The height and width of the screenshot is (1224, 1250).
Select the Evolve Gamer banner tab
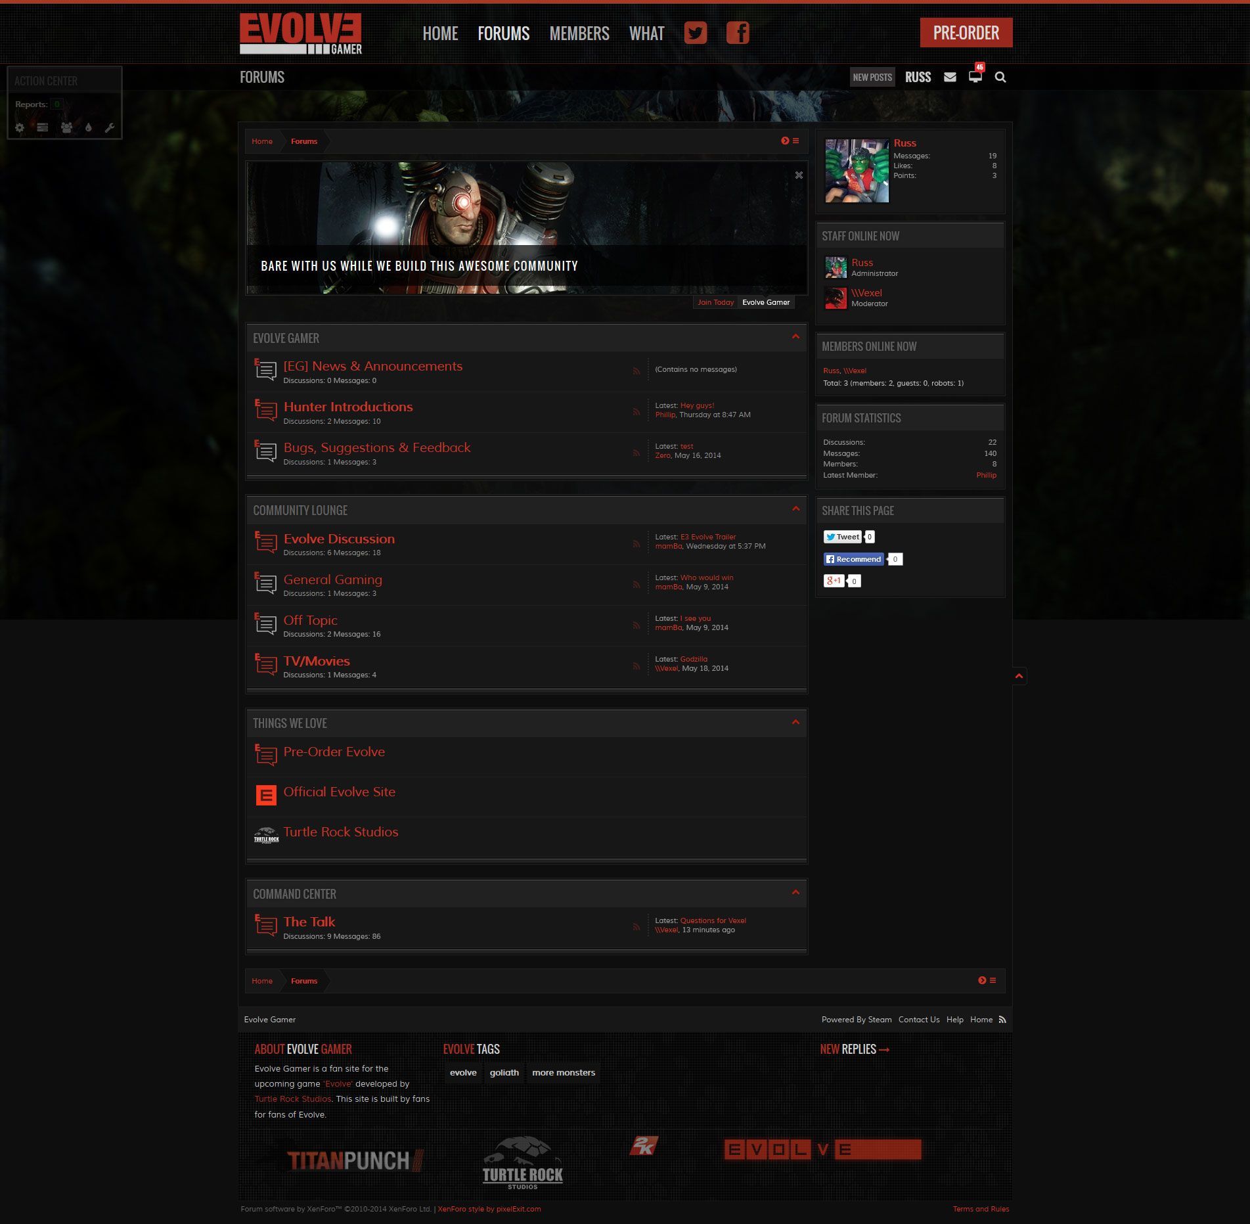tap(766, 302)
